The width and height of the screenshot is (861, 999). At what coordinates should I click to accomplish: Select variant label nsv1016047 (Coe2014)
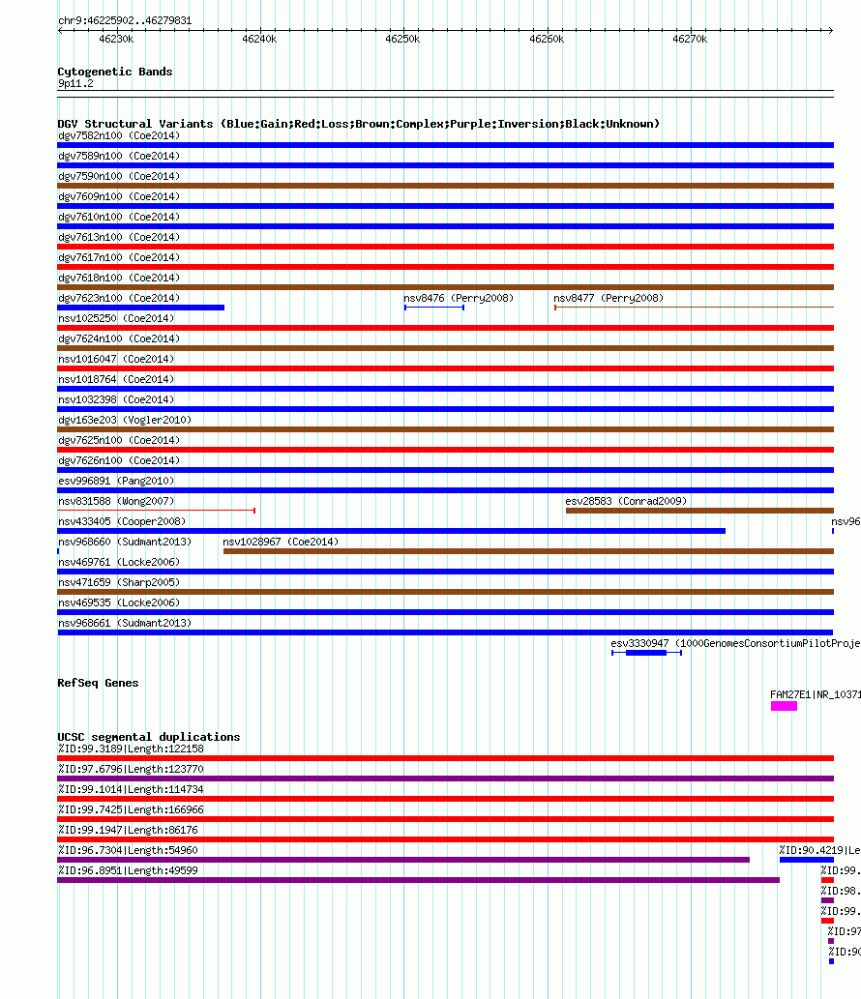point(116,360)
